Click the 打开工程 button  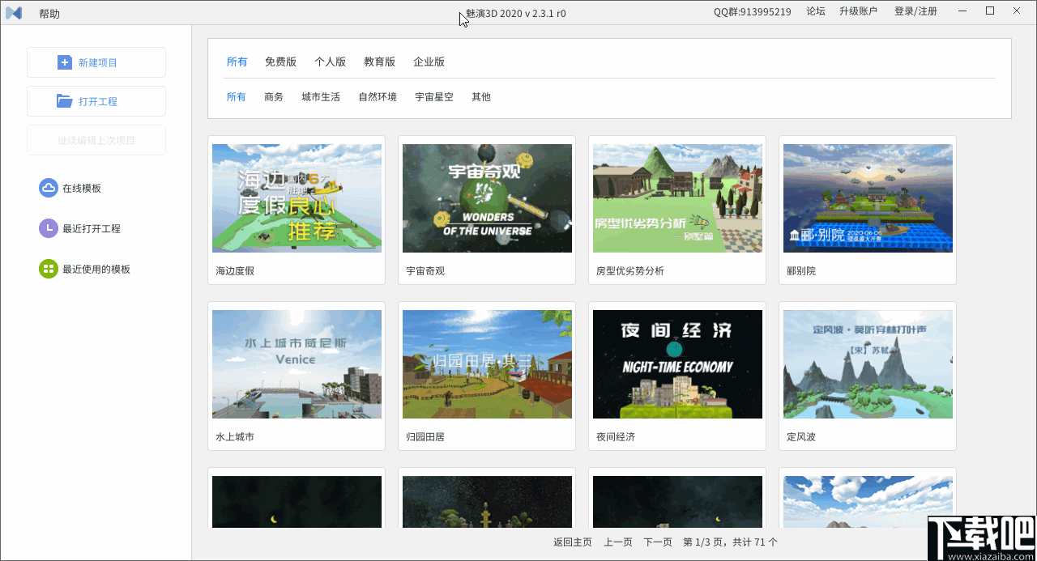tap(96, 101)
